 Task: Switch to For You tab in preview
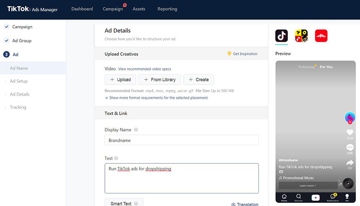click(326, 67)
